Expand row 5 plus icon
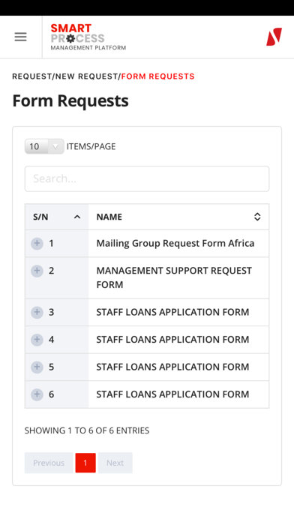 tap(37, 367)
